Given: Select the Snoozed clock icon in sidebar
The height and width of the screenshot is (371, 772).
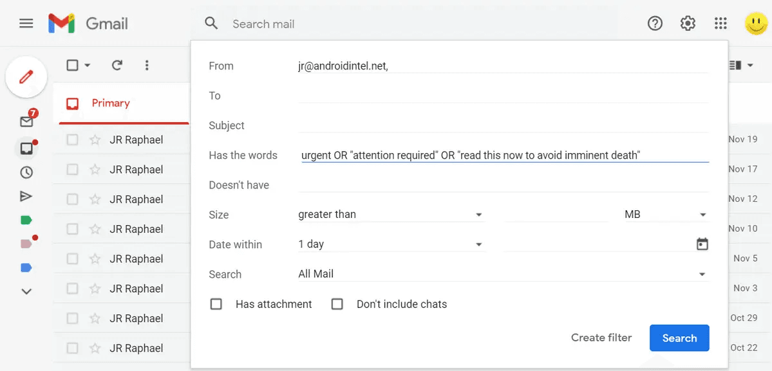Looking at the screenshot, I should (26, 172).
